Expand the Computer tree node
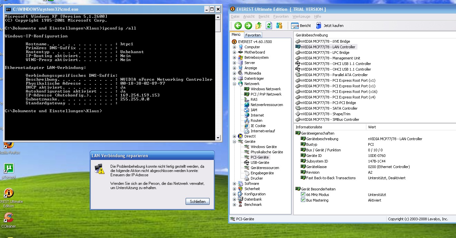 234,47
